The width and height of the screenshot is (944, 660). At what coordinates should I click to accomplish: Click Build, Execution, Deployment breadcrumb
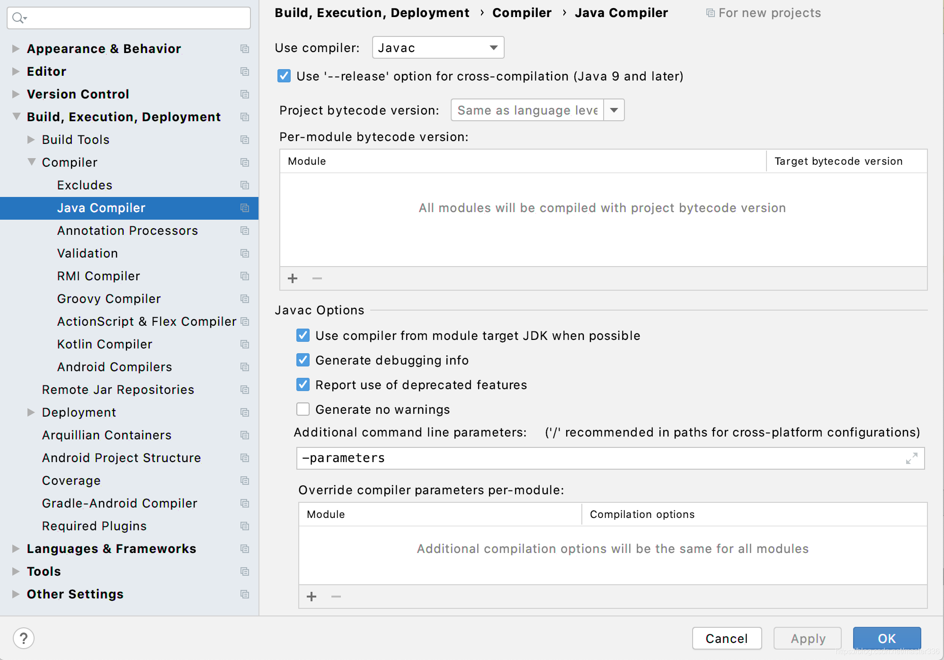point(372,13)
